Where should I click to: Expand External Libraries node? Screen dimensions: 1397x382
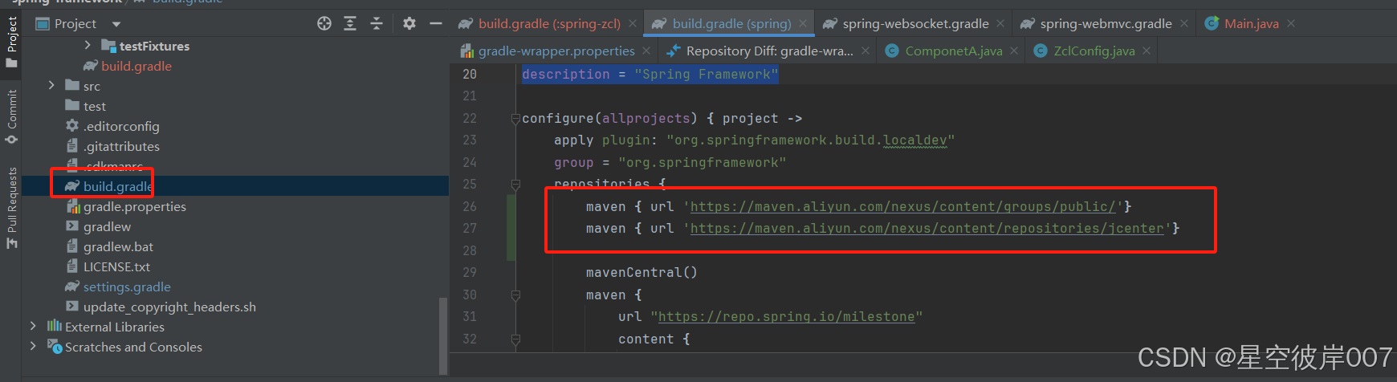tap(33, 326)
